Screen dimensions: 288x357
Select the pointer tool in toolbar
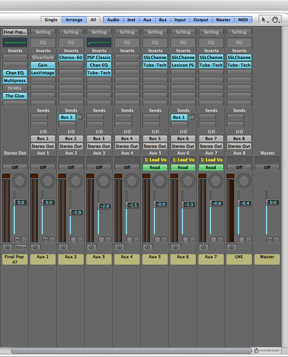click(x=264, y=20)
